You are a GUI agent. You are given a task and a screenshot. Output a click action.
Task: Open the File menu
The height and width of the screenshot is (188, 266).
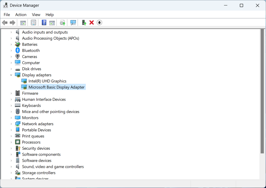(x=7, y=15)
